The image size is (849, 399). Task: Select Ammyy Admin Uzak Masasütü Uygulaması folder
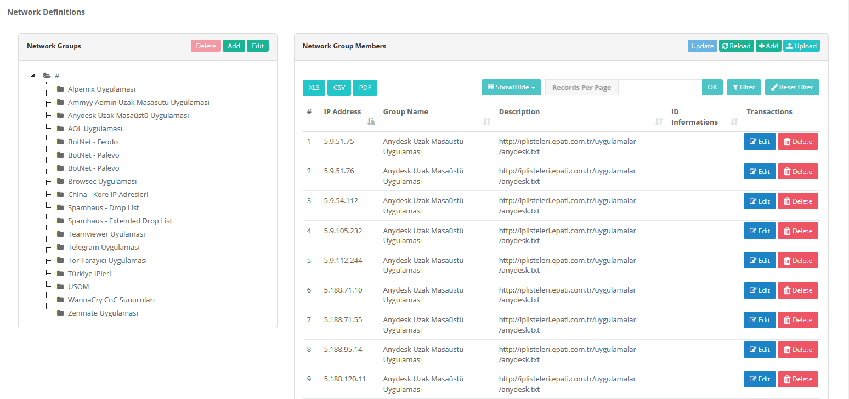[138, 102]
